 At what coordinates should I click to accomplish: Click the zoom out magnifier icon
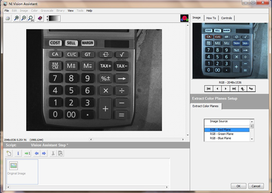click(x=24, y=18)
